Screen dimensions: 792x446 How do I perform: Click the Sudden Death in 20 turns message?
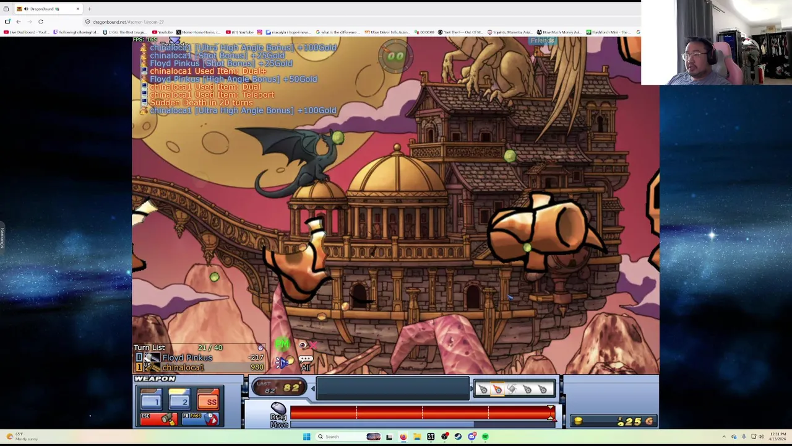pos(201,103)
